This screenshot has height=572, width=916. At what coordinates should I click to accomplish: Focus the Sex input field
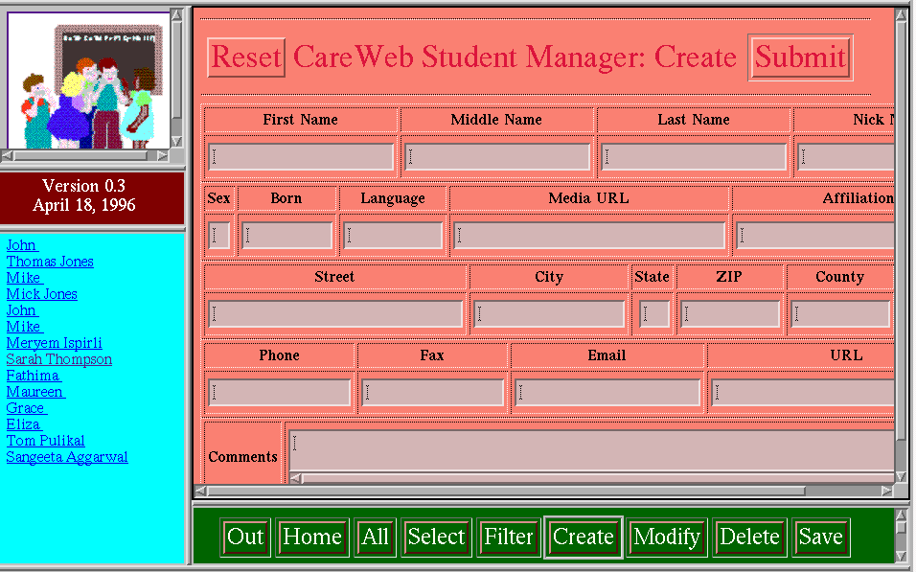coord(219,236)
